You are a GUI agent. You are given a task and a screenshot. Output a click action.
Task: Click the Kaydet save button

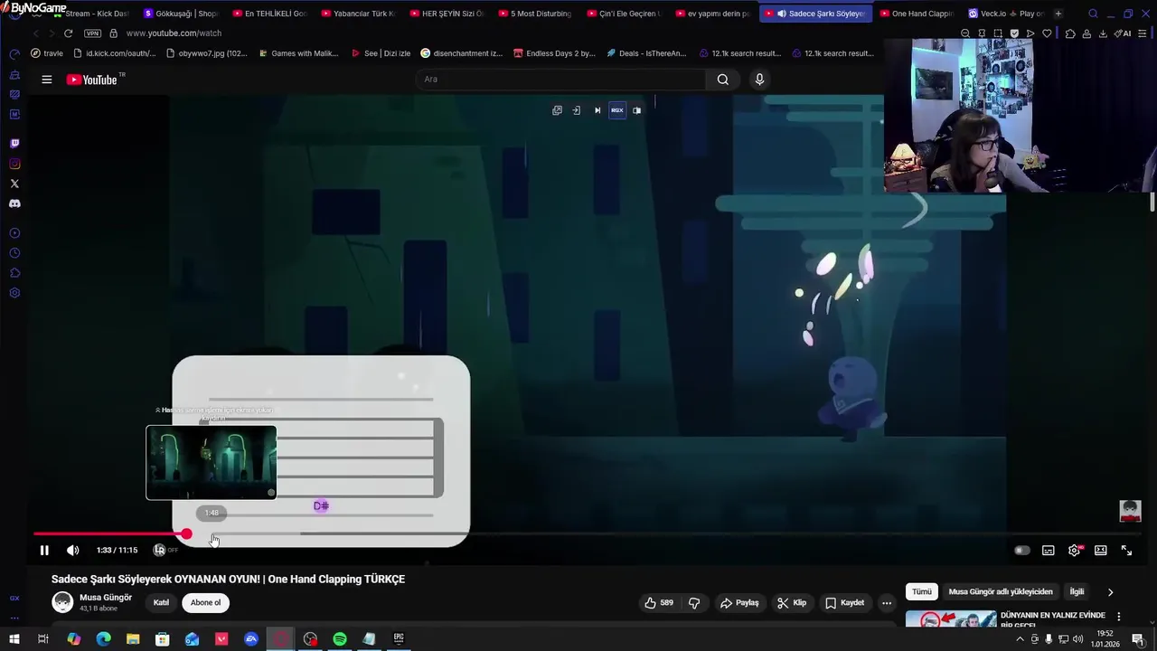(845, 603)
